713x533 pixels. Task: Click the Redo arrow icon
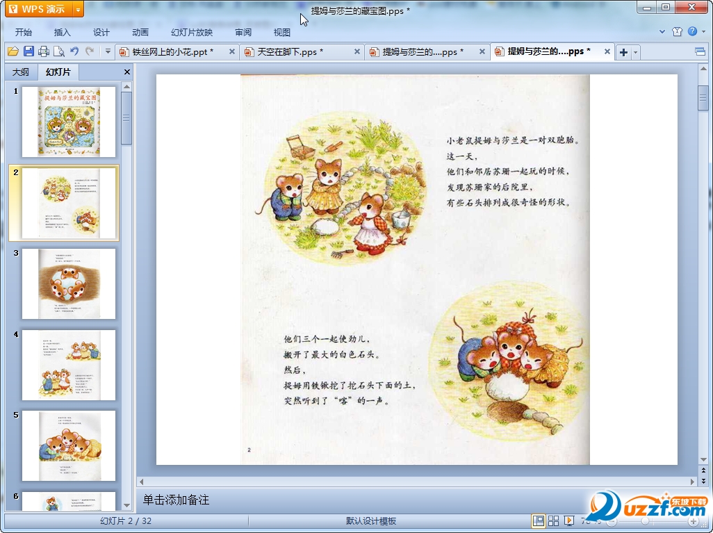(90, 51)
